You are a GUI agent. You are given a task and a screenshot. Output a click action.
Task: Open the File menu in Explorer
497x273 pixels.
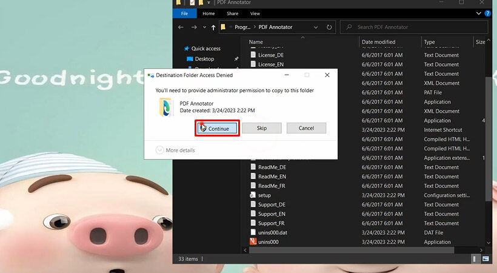tap(184, 13)
